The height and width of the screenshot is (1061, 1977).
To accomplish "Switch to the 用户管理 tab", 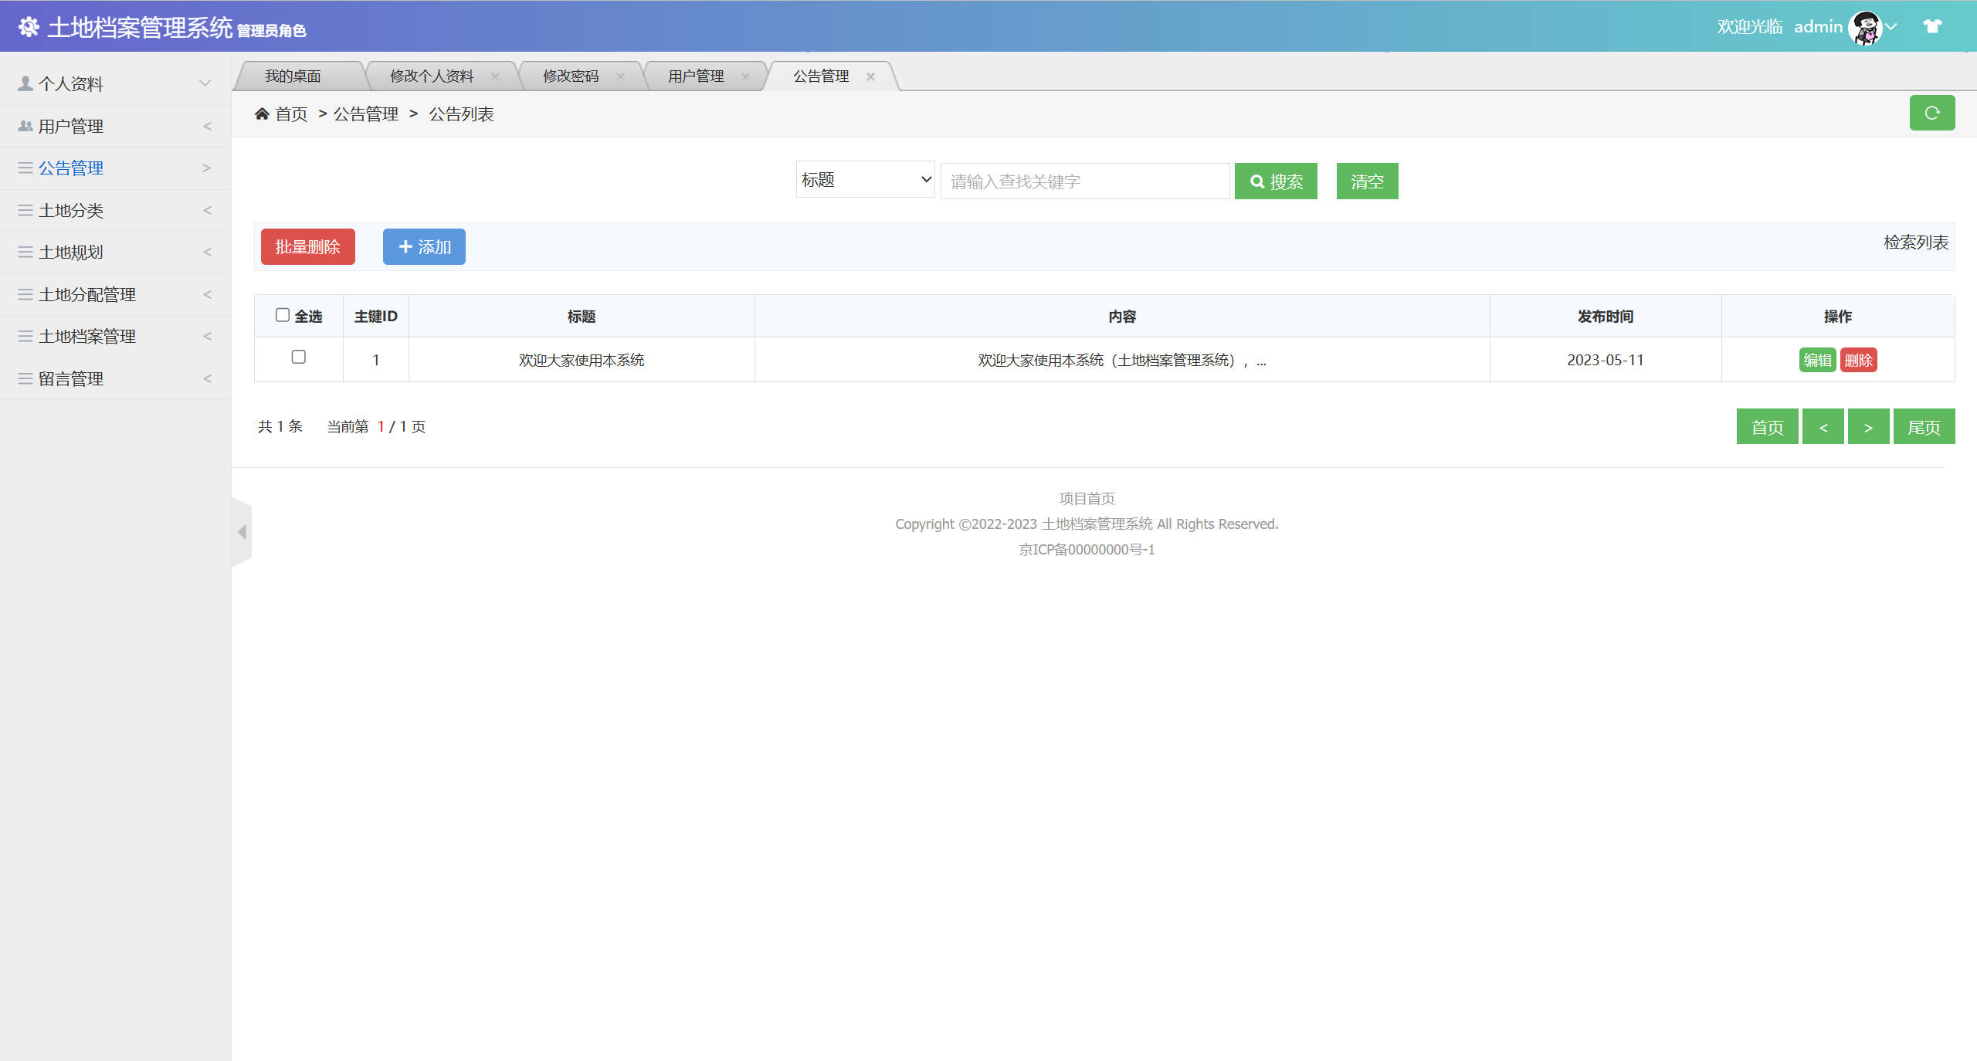I will click(x=694, y=75).
